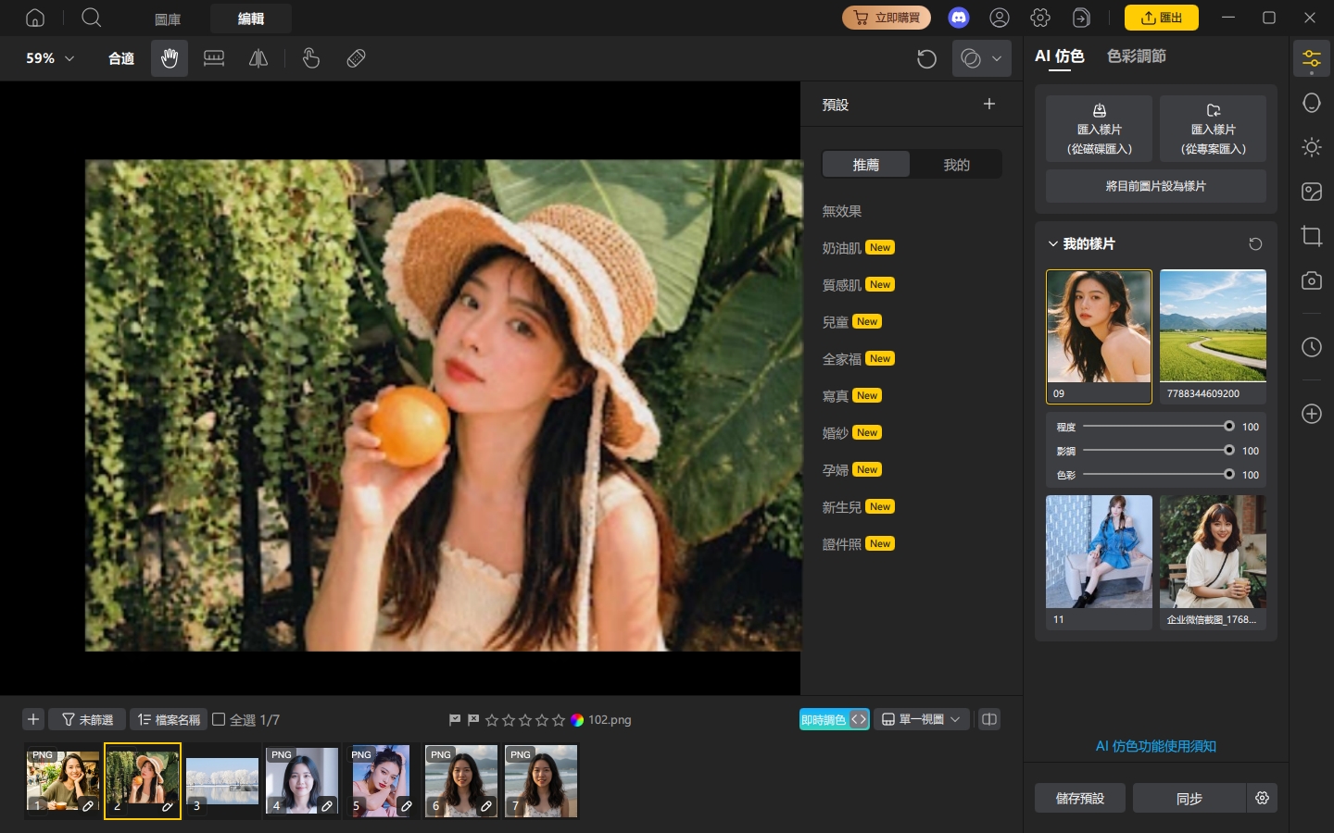
Task: Click the login arrow icon
Action: click(x=1081, y=18)
